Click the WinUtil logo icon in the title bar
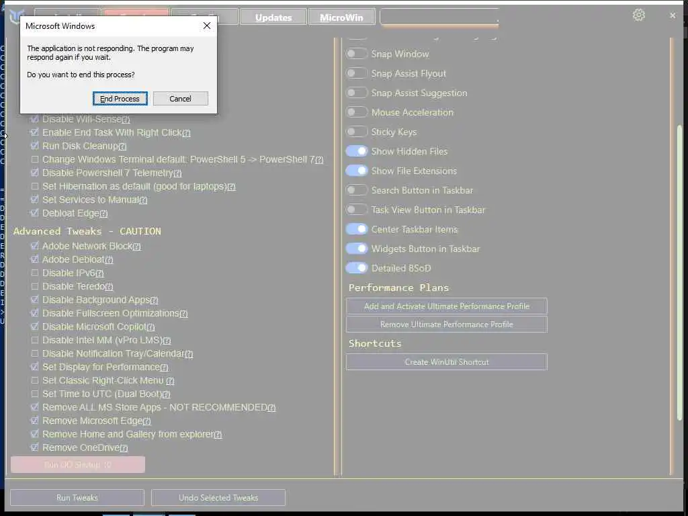The height and width of the screenshot is (516, 688). point(16,17)
